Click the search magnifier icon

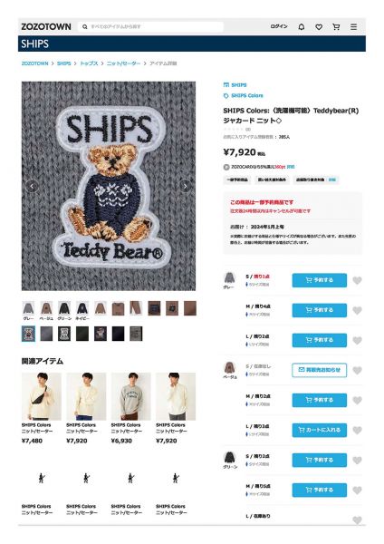pos(84,26)
